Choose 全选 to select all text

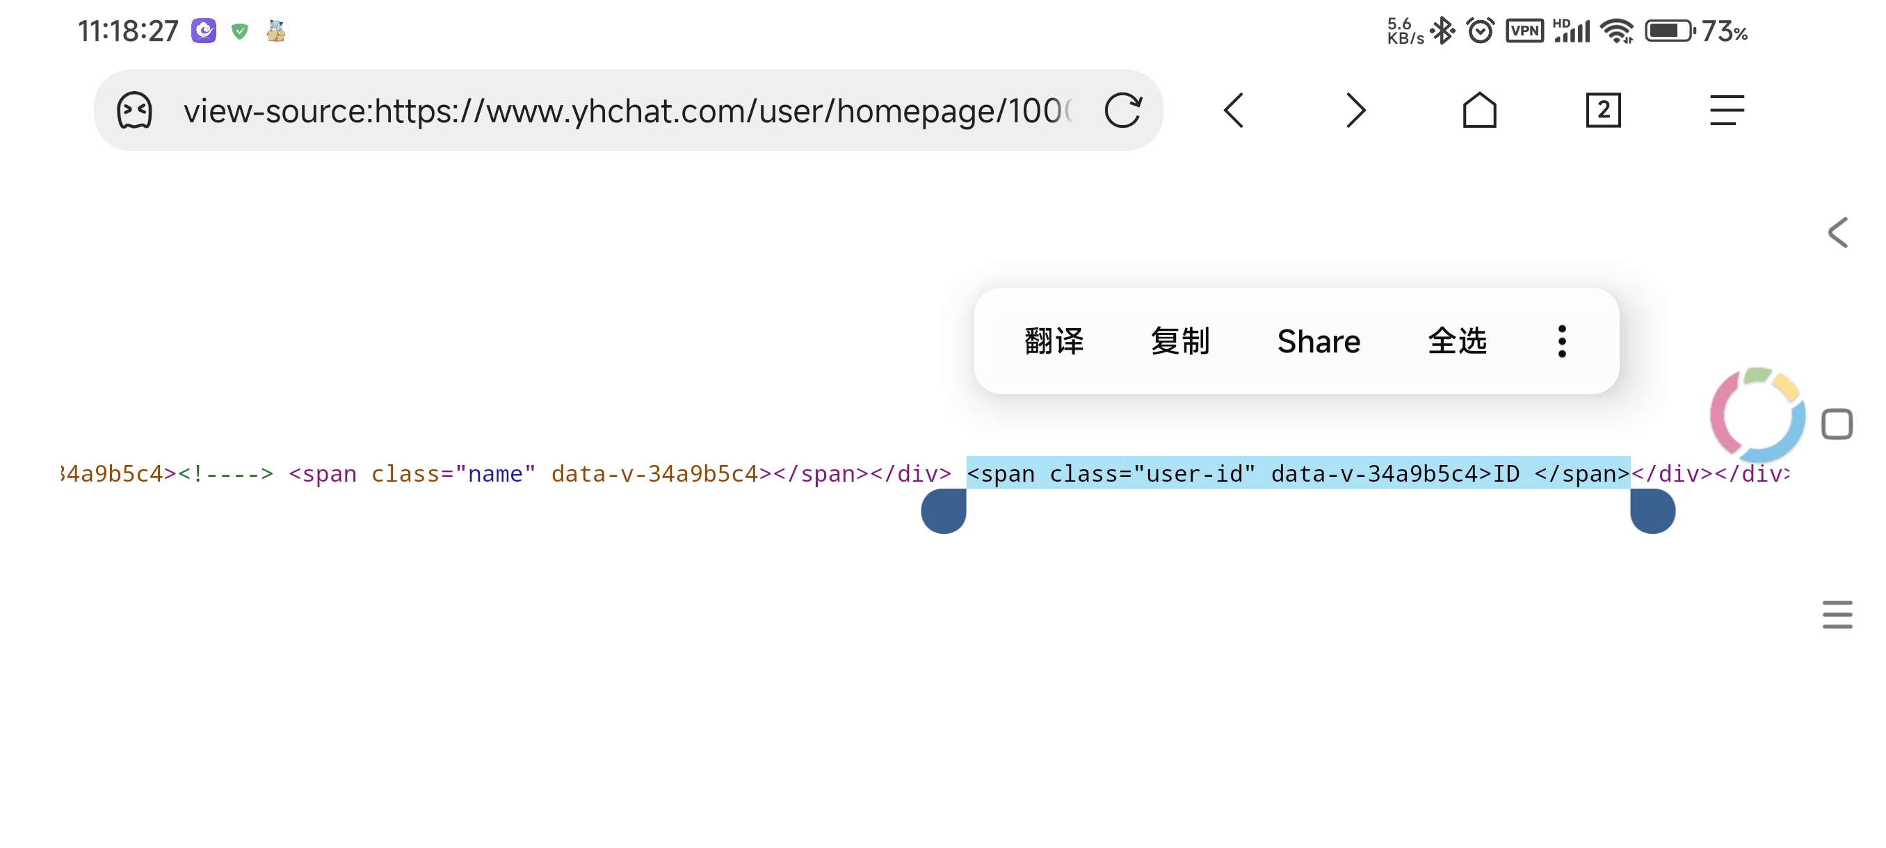[x=1457, y=341]
